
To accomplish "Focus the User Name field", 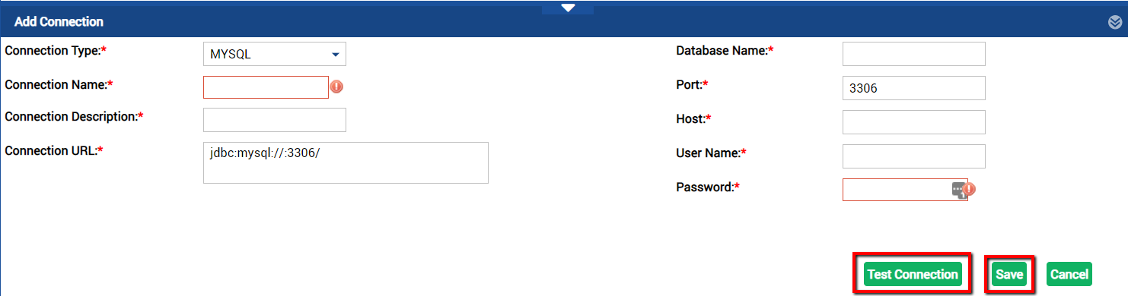I will tap(914, 156).
